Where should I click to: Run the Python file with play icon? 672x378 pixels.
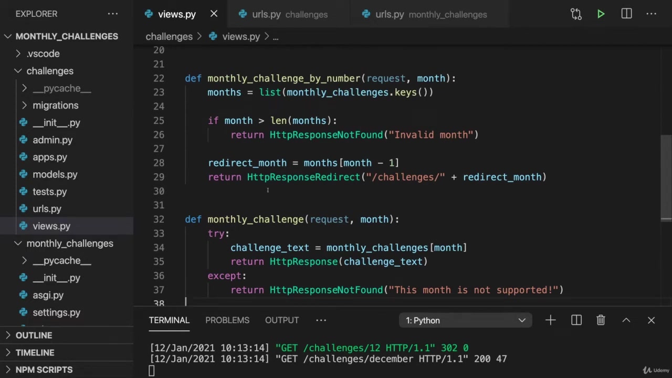(x=601, y=14)
